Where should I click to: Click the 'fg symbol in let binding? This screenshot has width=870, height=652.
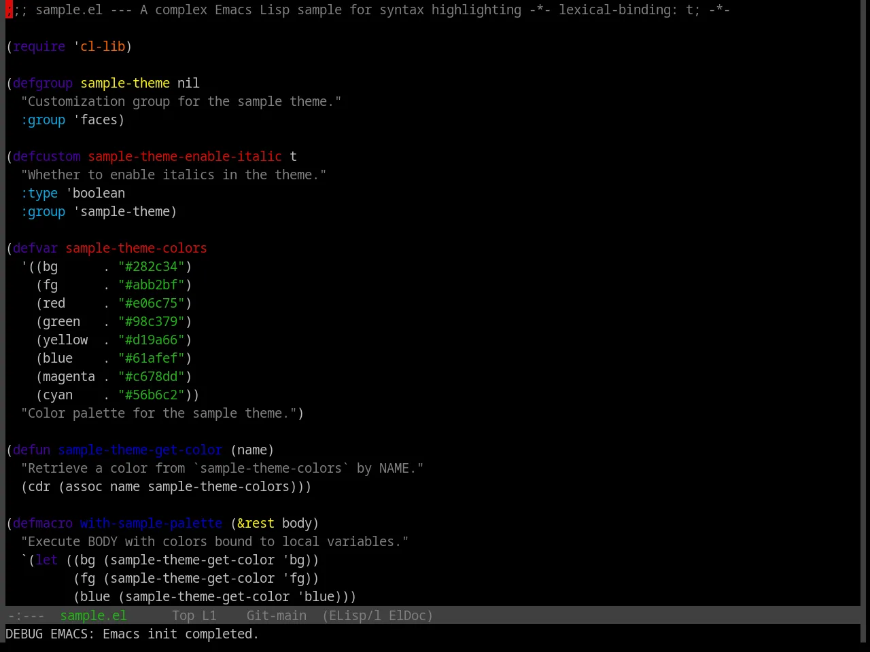(x=294, y=578)
